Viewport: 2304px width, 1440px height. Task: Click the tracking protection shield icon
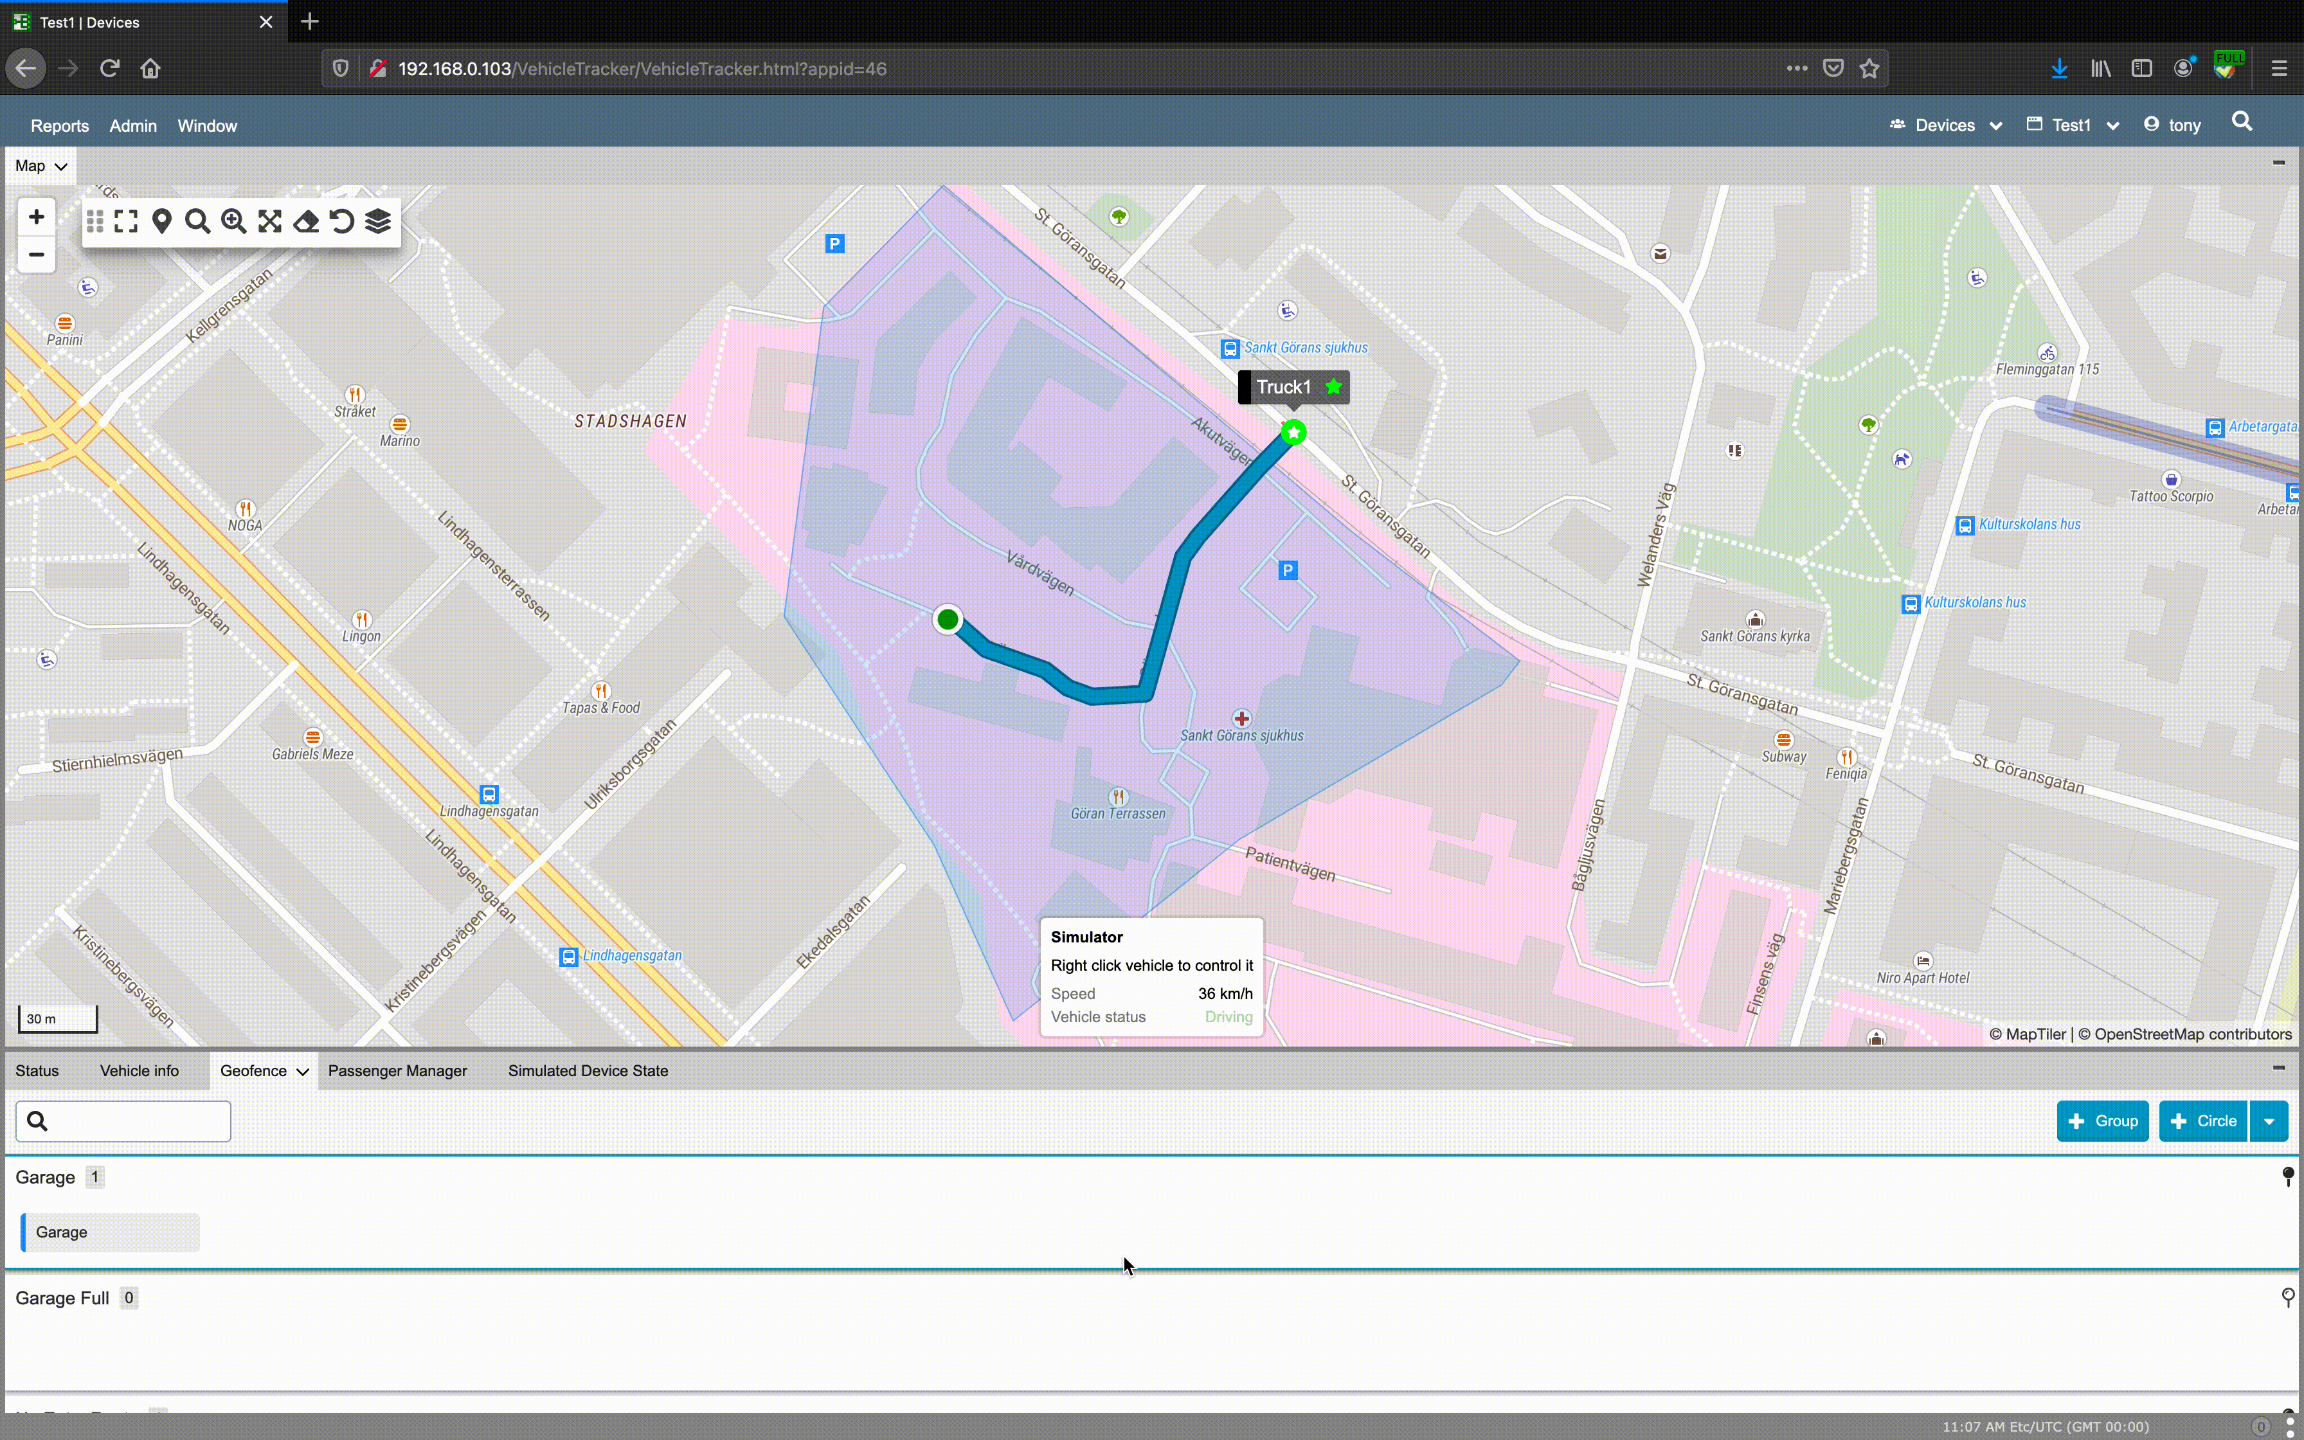pos(340,69)
